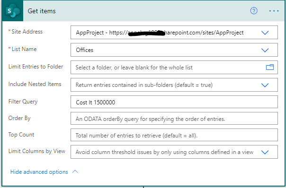Click the folder picker icon
The height and width of the screenshot is (188, 286).
pyautogui.click(x=270, y=68)
